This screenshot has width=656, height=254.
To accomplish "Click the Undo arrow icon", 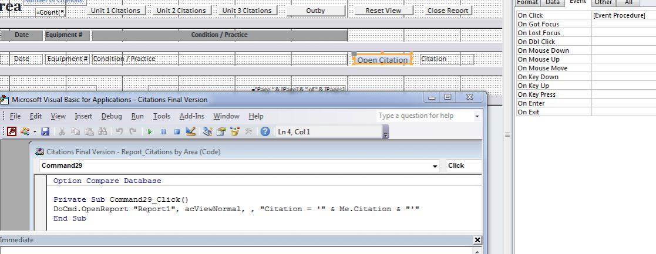I will point(119,131).
